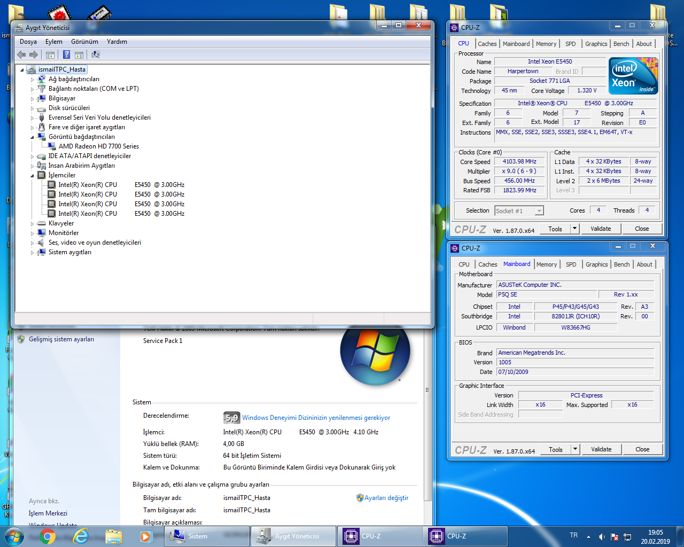Open Bench tab in CPU-Z motherboard window
The width and height of the screenshot is (684, 547).
click(x=622, y=264)
